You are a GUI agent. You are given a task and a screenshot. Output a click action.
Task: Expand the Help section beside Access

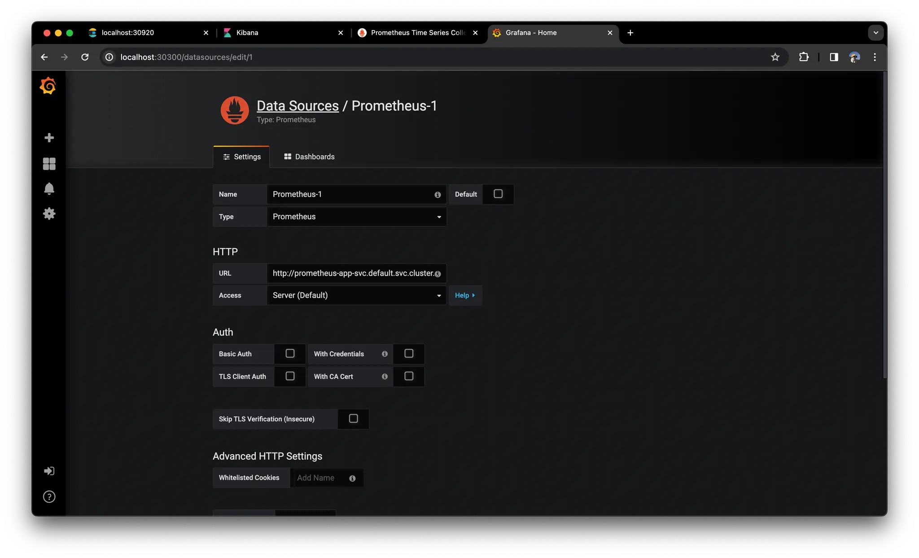point(464,295)
